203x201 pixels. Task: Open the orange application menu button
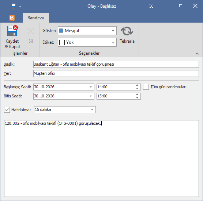click(x=12, y=18)
